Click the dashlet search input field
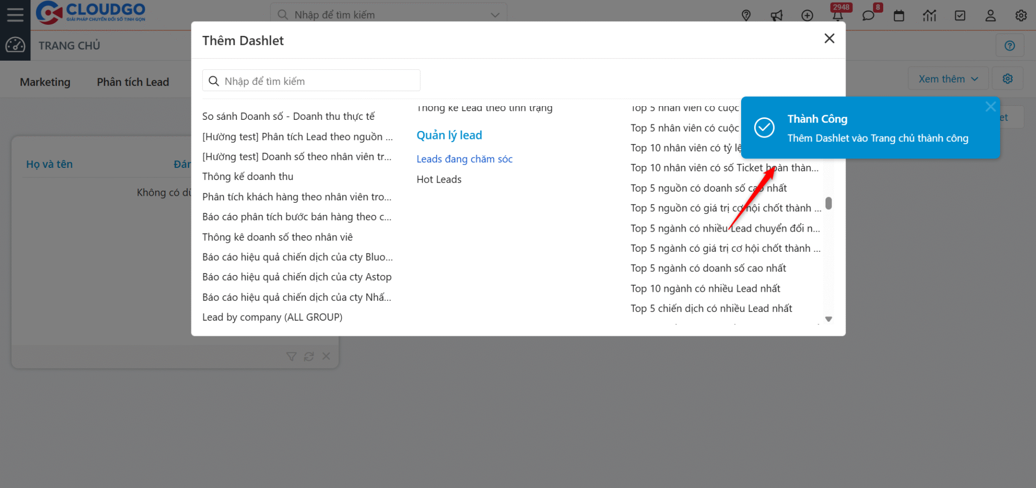 tap(311, 81)
